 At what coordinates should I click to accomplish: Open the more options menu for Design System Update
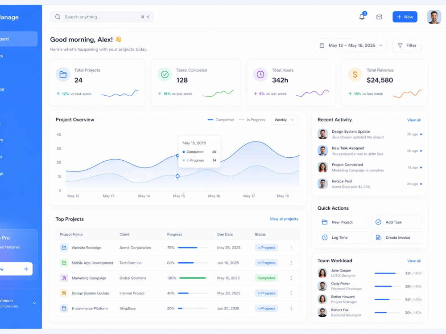[x=291, y=293]
